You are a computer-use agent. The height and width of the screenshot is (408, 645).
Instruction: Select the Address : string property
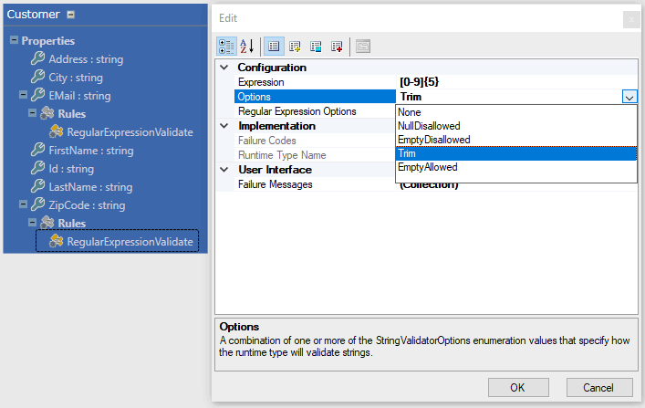(86, 59)
